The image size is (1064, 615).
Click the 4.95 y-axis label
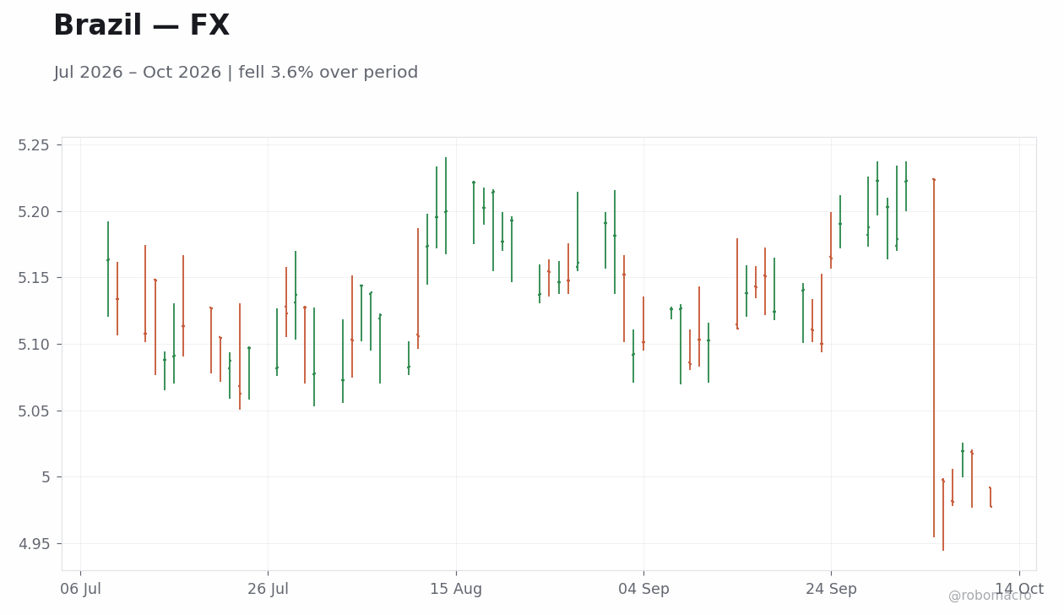click(x=35, y=544)
